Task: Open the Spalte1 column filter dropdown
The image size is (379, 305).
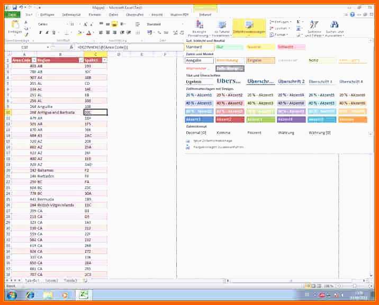Action: click(x=105, y=60)
